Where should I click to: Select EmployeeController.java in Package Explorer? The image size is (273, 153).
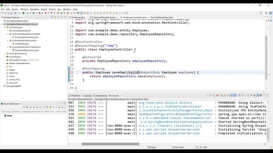26,37
